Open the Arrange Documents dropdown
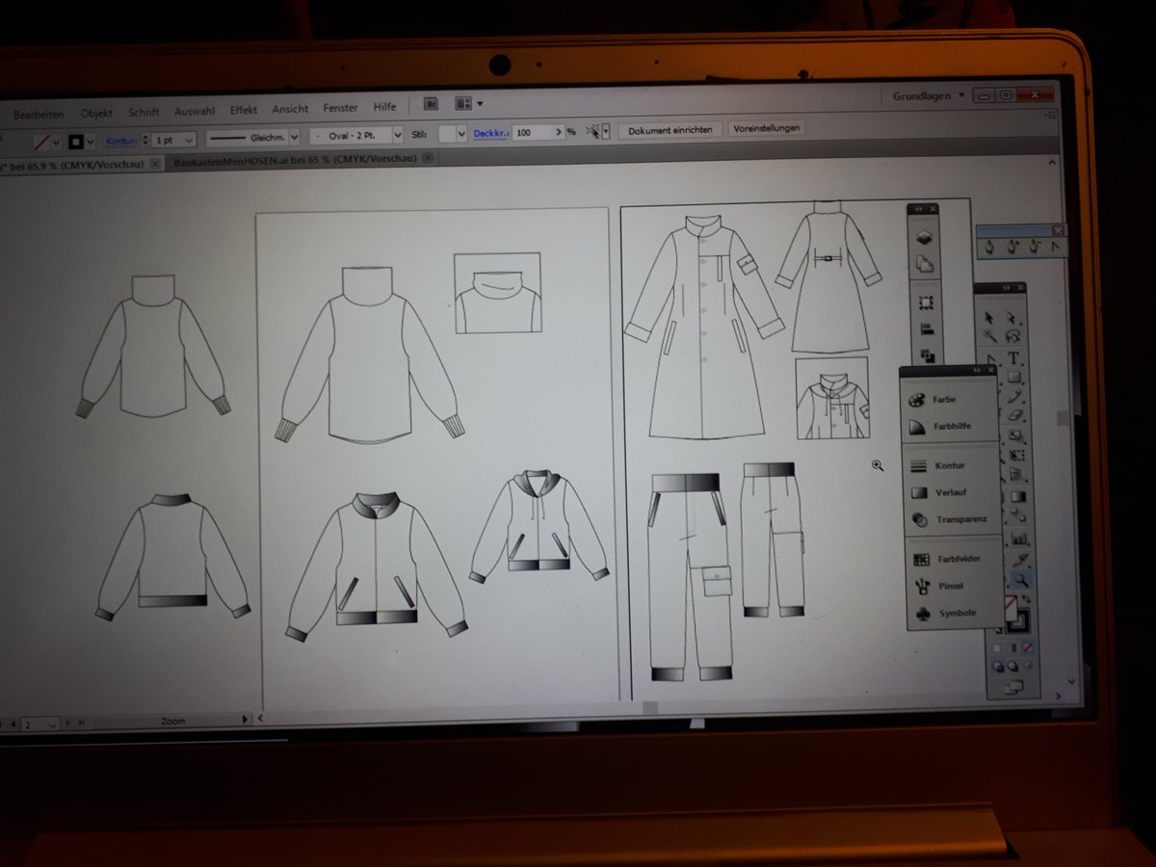Image resolution: width=1156 pixels, height=867 pixels. coord(468,104)
